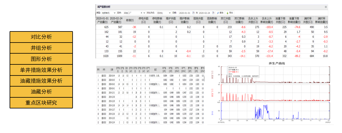Open 单井措施效果分析 from the menu

pos(41,70)
